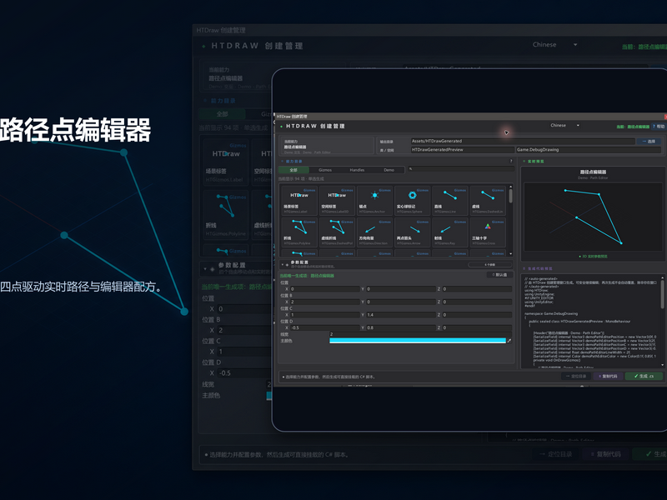Screen dimensions: 667x500
Task: Focus the Game.DebugDrawing namespace field
Action: [589, 150]
